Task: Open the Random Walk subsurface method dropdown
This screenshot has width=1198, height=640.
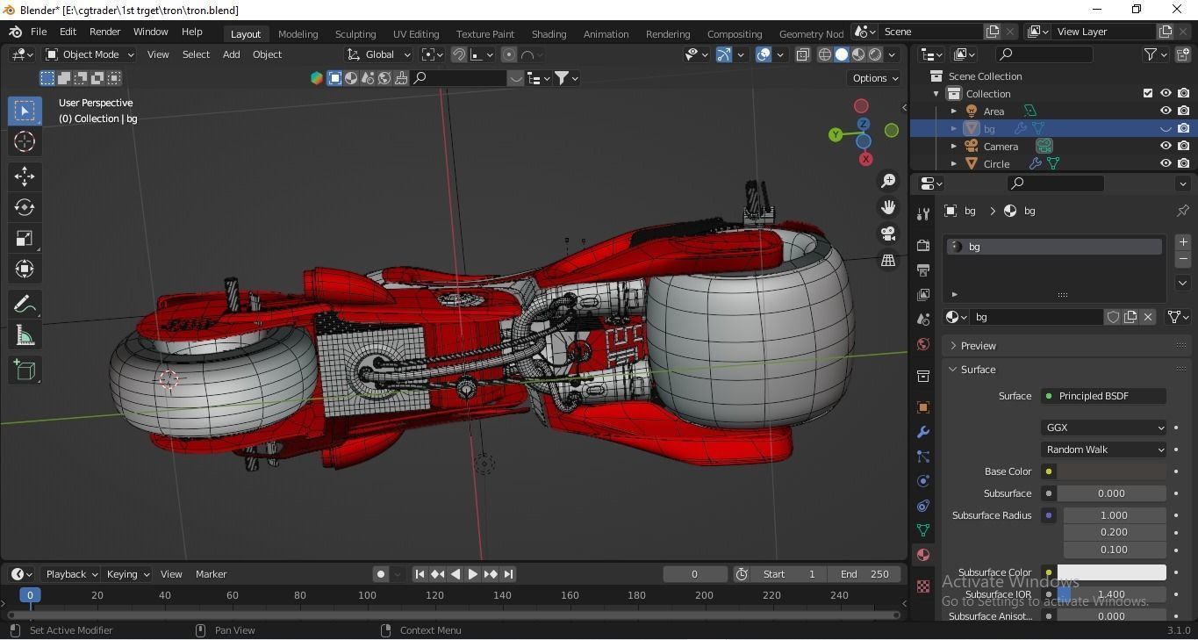Action: [1104, 449]
